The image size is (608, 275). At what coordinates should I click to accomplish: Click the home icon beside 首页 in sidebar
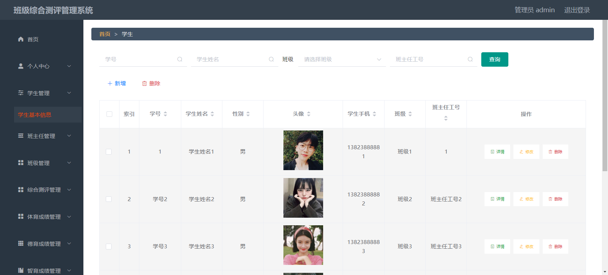(21, 39)
